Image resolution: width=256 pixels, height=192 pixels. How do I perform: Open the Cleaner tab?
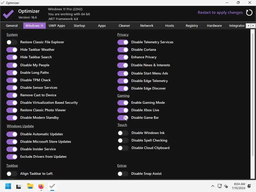pyautogui.click(x=124, y=26)
